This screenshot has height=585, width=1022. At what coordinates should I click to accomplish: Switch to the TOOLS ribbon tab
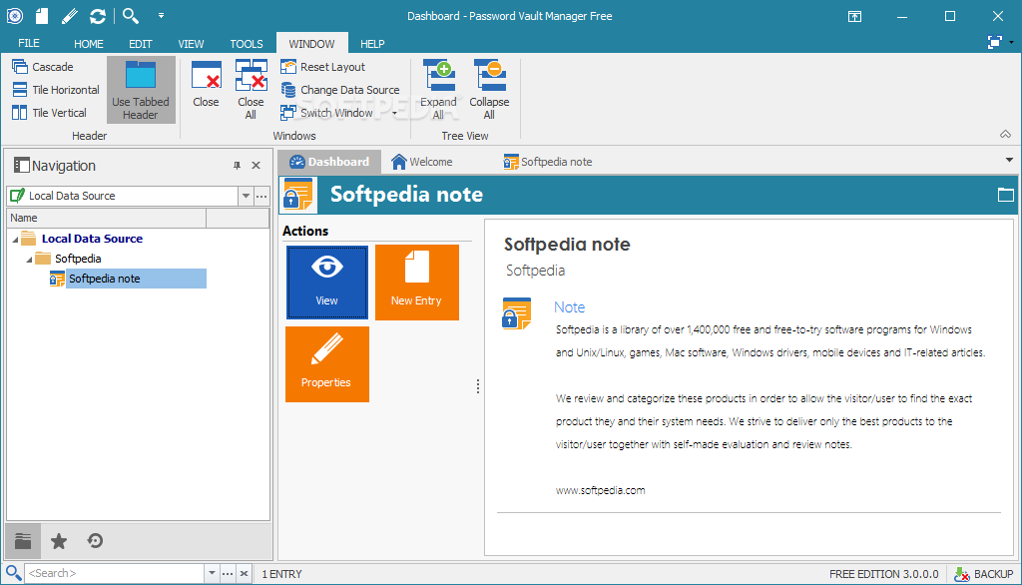[x=247, y=44]
